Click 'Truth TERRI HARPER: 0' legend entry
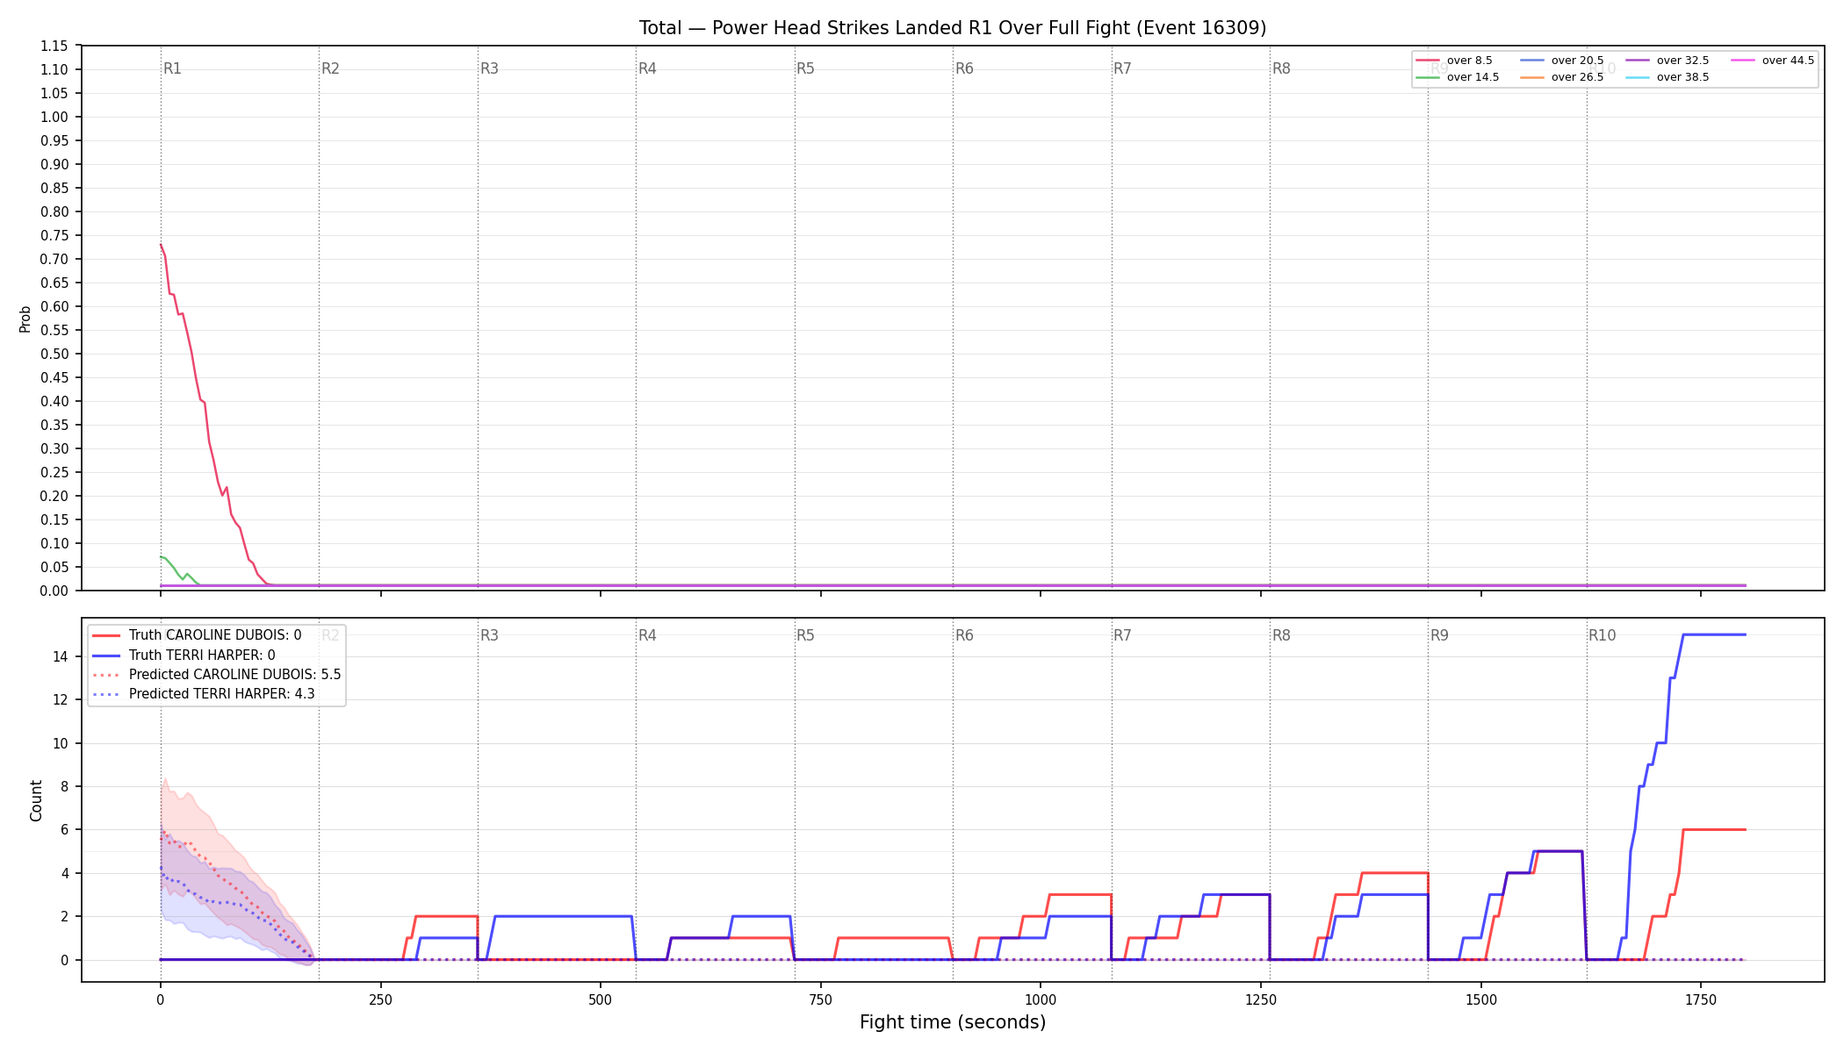Screen dimensions: 1844x1053 [184, 655]
